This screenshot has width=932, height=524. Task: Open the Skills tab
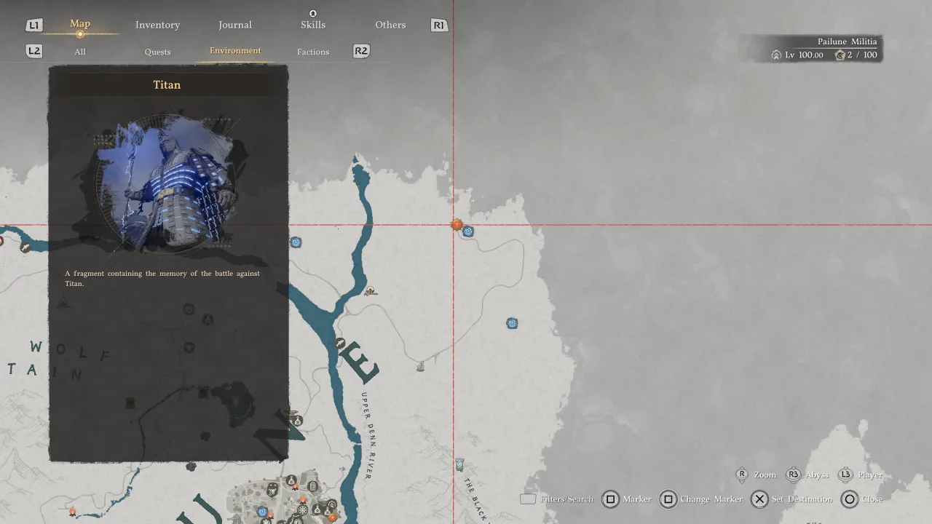[313, 25]
